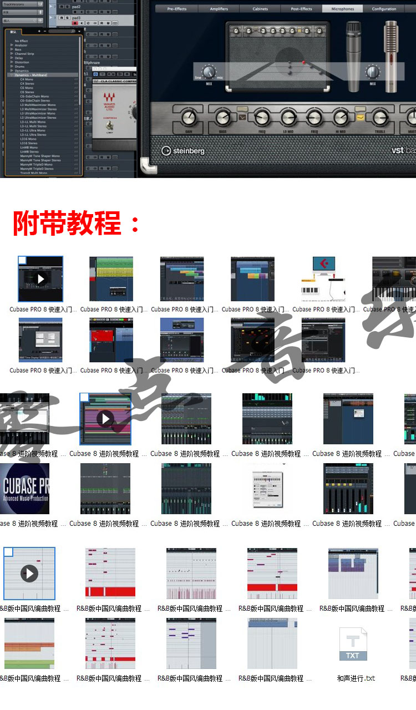Select No Effect in the plugin list
This screenshot has width=416, height=710.
click(21, 41)
